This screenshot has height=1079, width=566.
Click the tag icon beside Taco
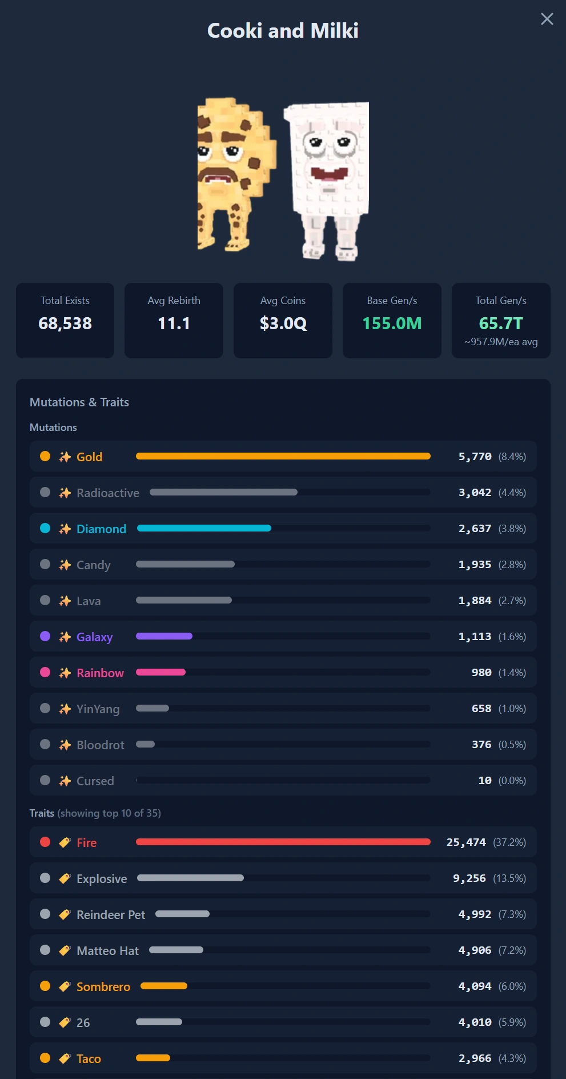(x=65, y=1058)
